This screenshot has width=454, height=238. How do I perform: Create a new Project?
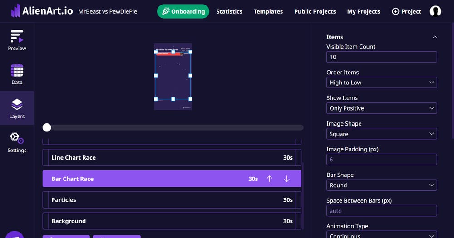(x=406, y=11)
